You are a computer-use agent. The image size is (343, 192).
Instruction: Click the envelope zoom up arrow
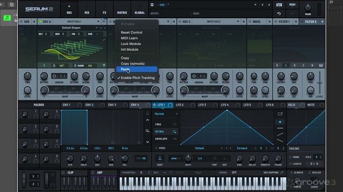[x=148, y=120]
